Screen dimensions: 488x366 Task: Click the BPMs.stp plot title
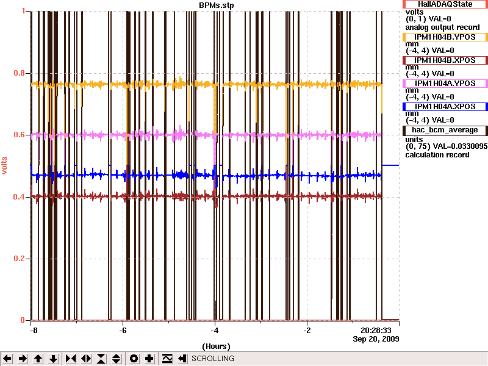(x=217, y=5)
